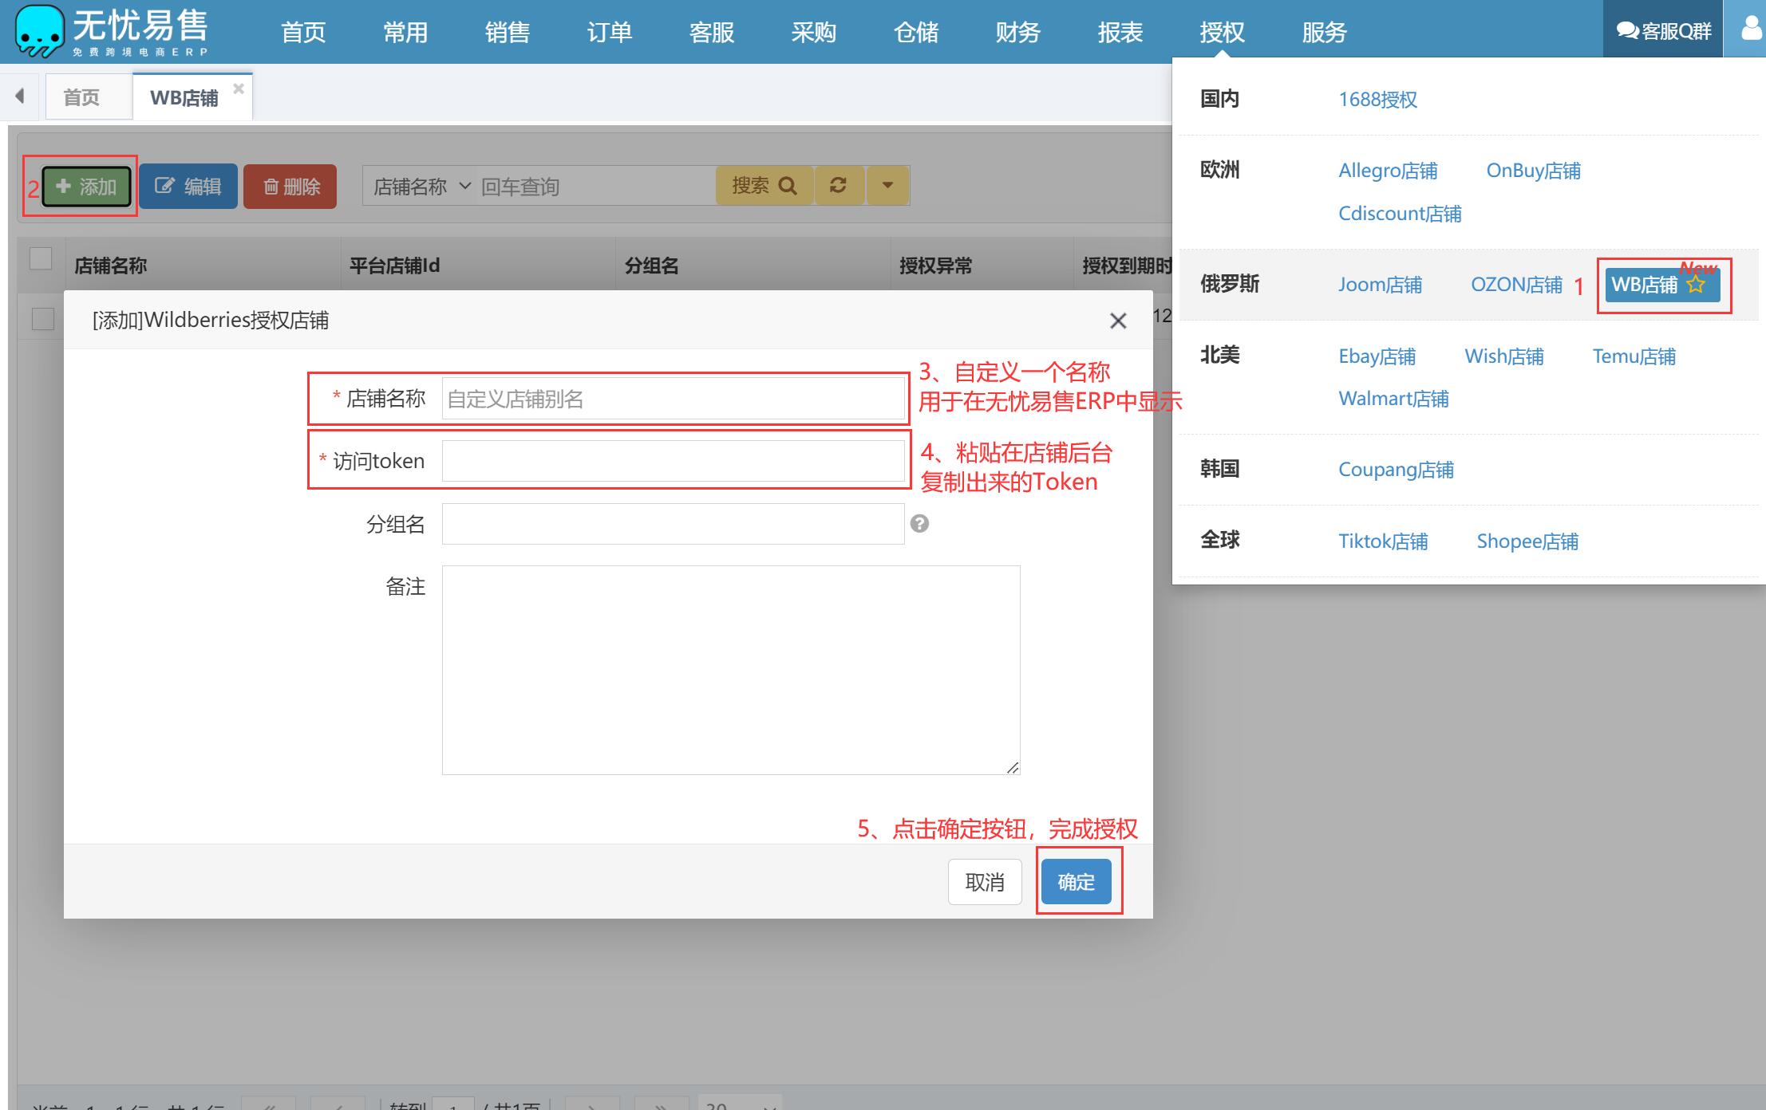Viewport: 1766px width, 1110px height.
Task: Click the 添加 button
Action: [x=86, y=187]
